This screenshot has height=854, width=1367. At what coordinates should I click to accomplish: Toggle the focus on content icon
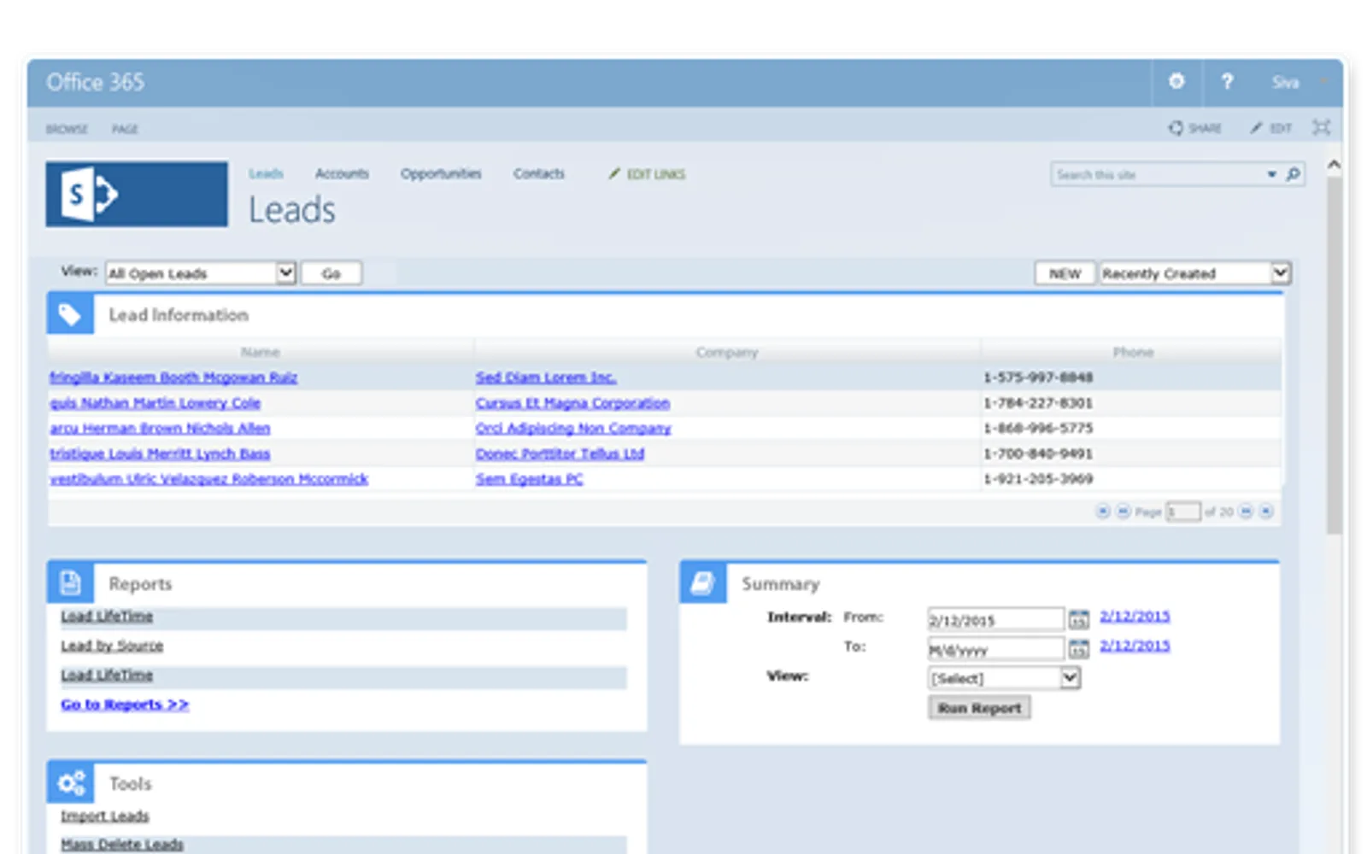(1321, 127)
